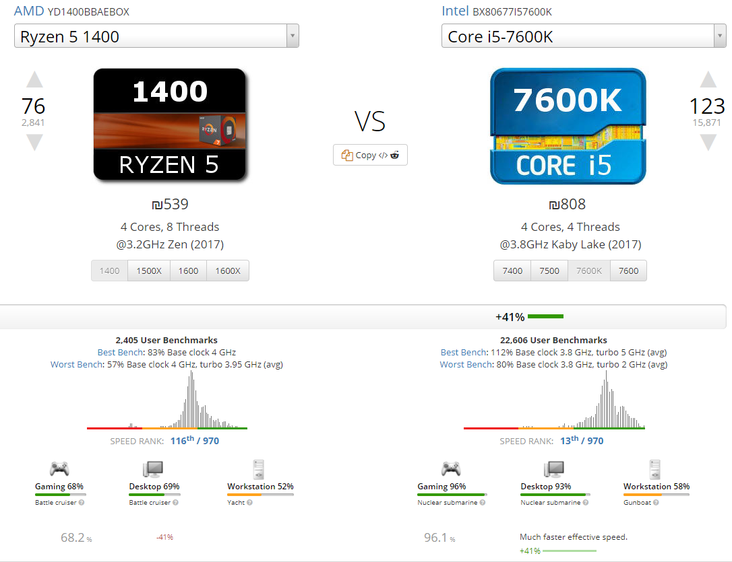Image resolution: width=732 pixels, height=562 pixels.
Task: Click the Ryzen Workstation 52% tower icon
Action: click(x=258, y=469)
